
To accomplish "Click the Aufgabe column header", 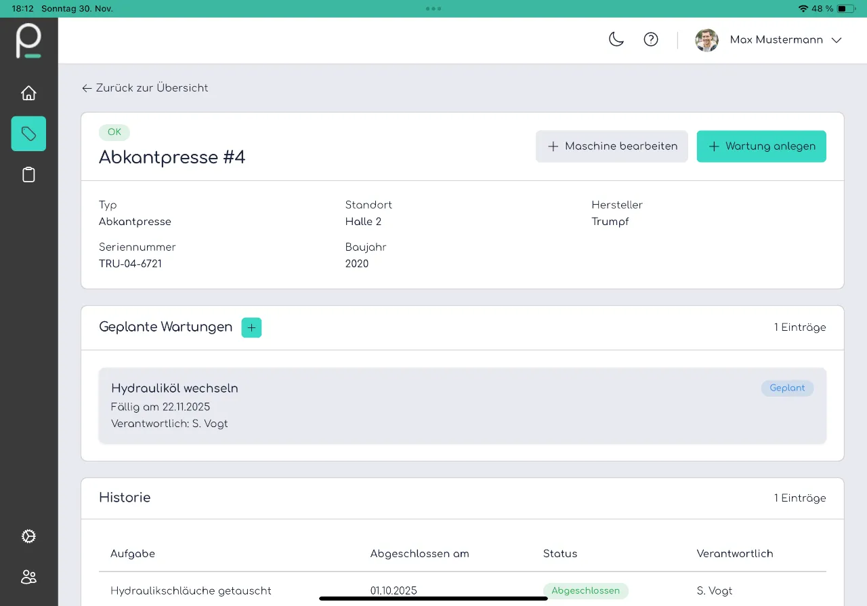I will [133, 554].
